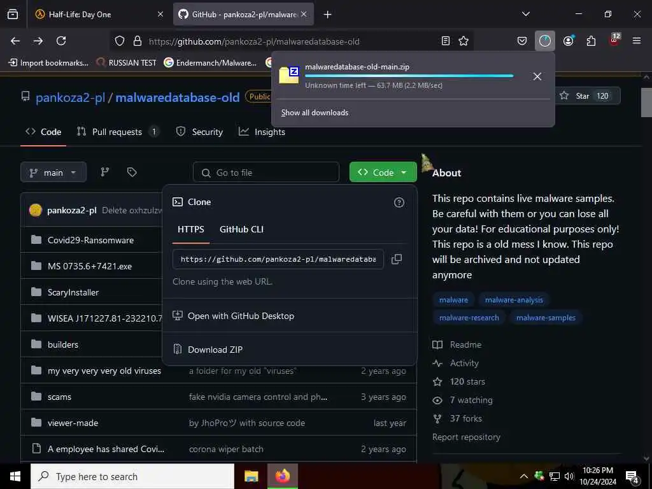Open extensions puzzle icon
Screen dimensions: 652x489
click(591, 41)
